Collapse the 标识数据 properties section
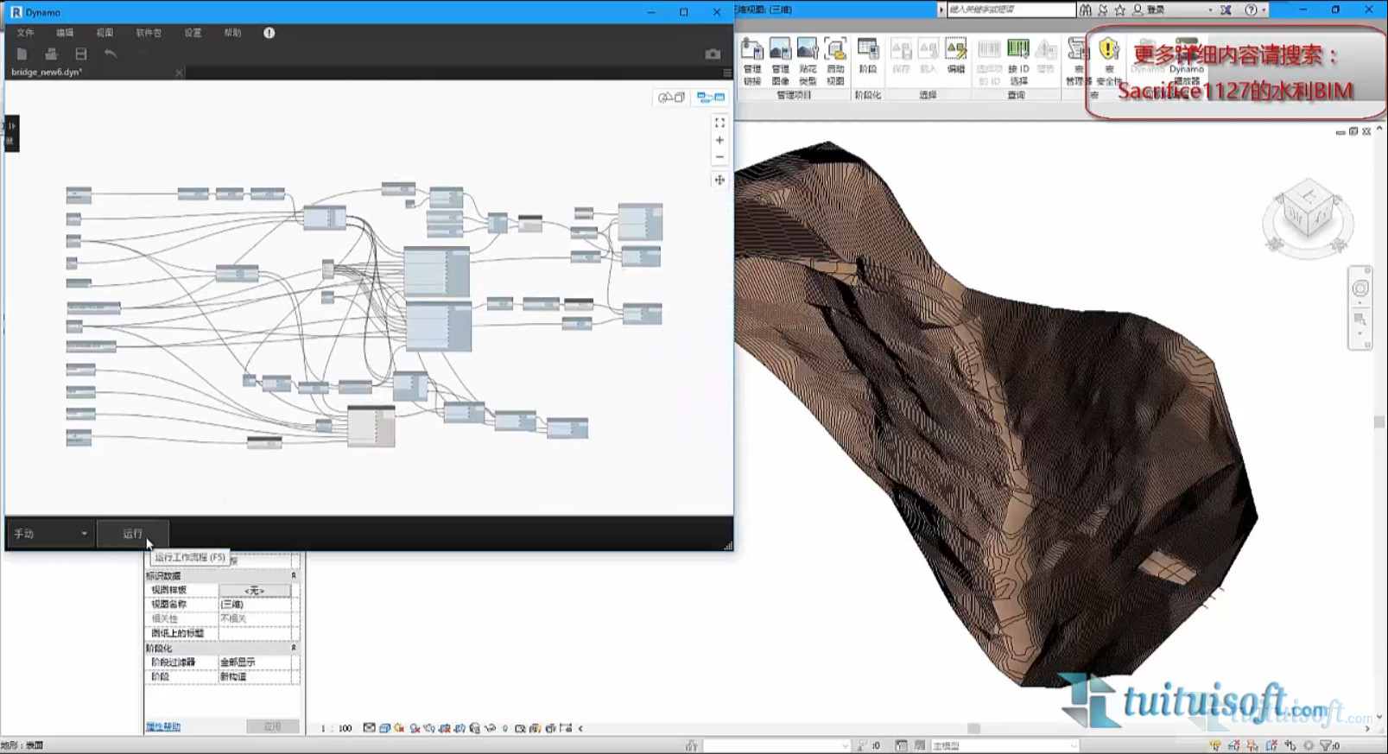This screenshot has width=1388, height=754. coord(293,575)
